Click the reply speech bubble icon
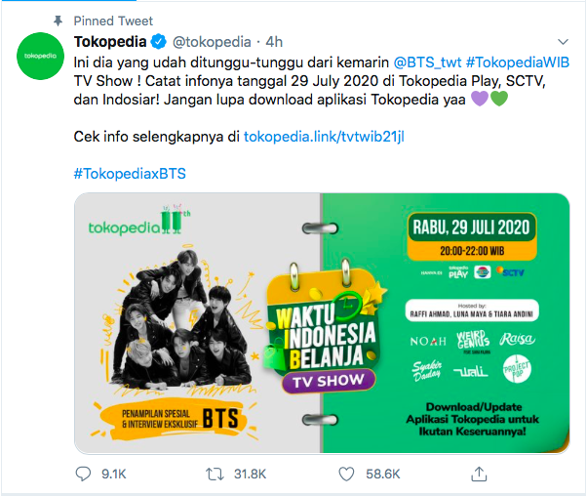Viewport: 587px width, 496px height. [83, 474]
